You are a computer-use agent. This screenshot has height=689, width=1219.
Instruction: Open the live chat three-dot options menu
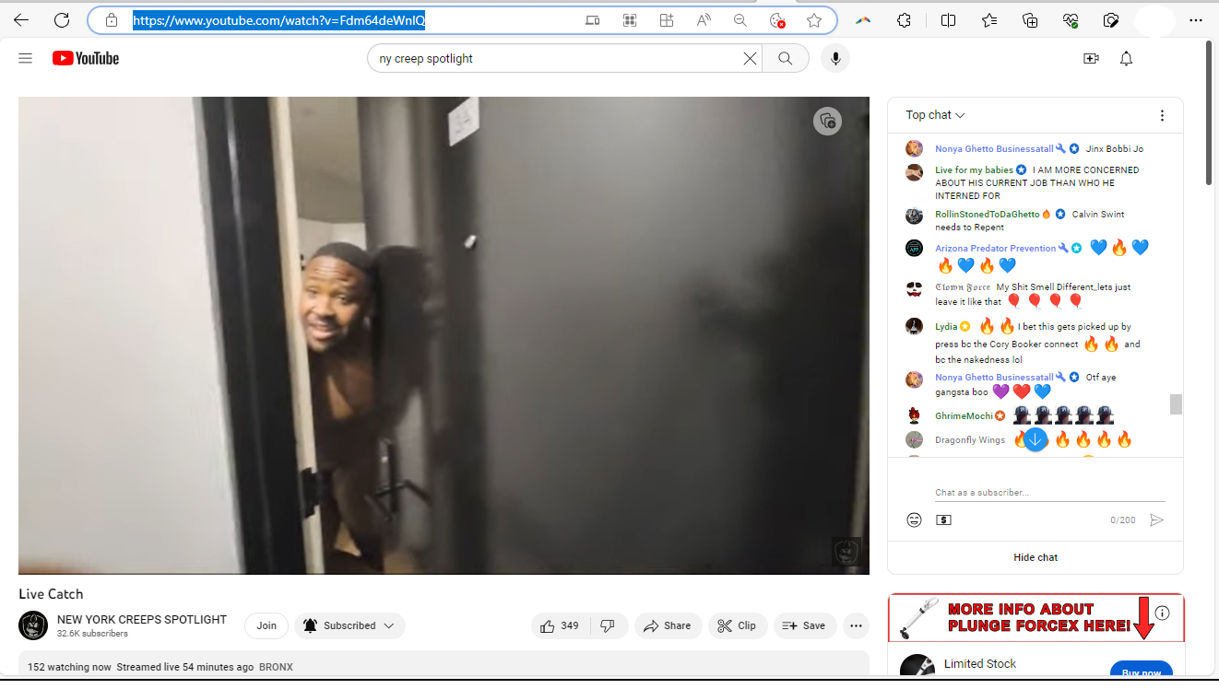click(1162, 115)
